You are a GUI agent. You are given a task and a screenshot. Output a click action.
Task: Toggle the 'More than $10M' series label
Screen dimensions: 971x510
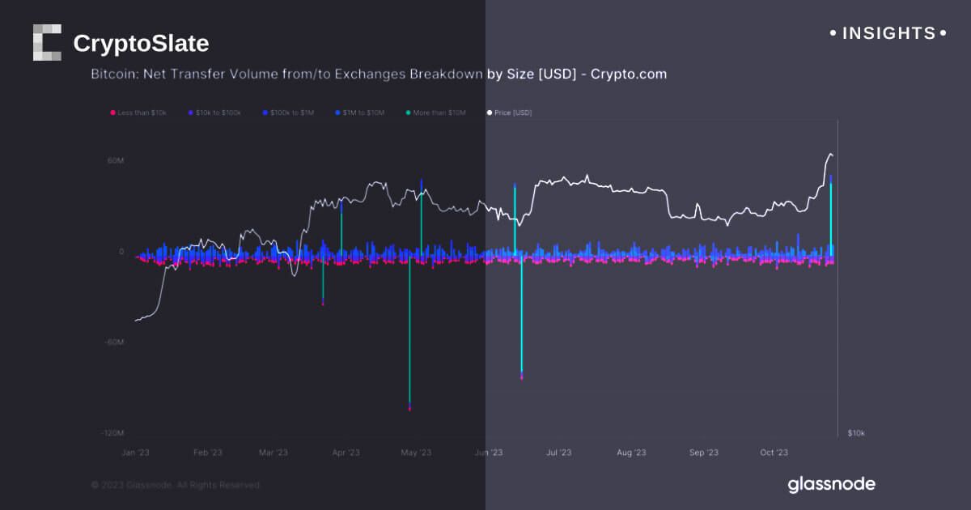(x=441, y=113)
